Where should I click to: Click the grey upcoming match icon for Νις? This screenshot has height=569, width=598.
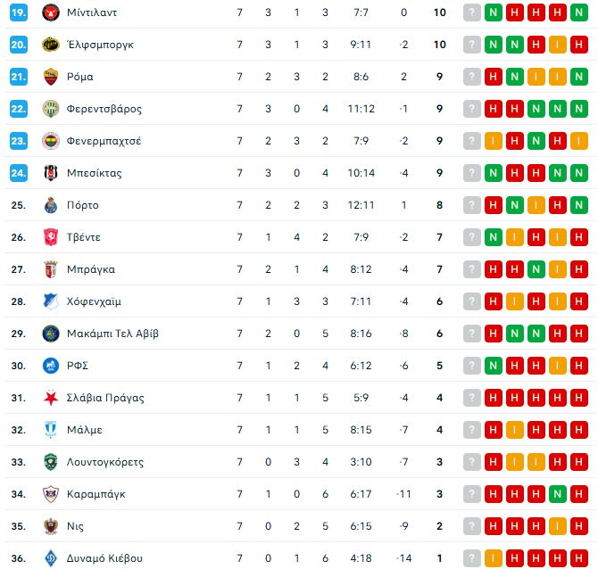472,526
